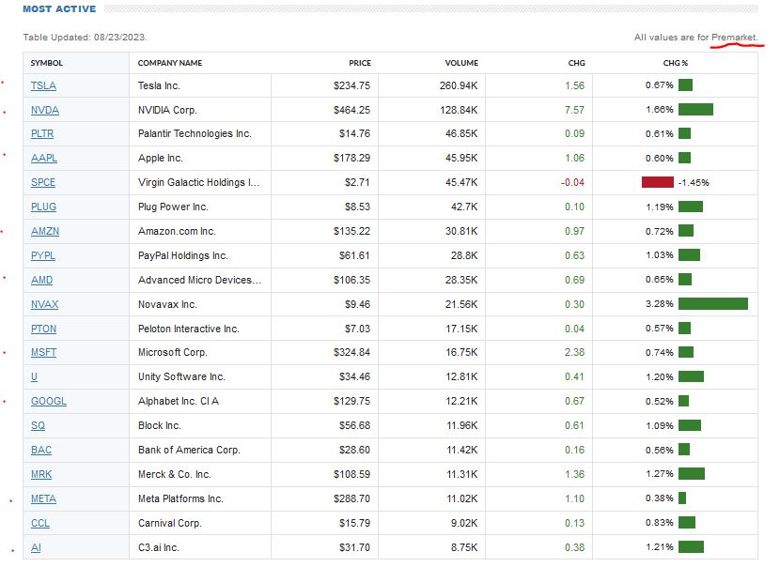The height and width of the screenshot is (567, 780).
Task: Select the NVAX ticker link
Action: pos(45,304)
